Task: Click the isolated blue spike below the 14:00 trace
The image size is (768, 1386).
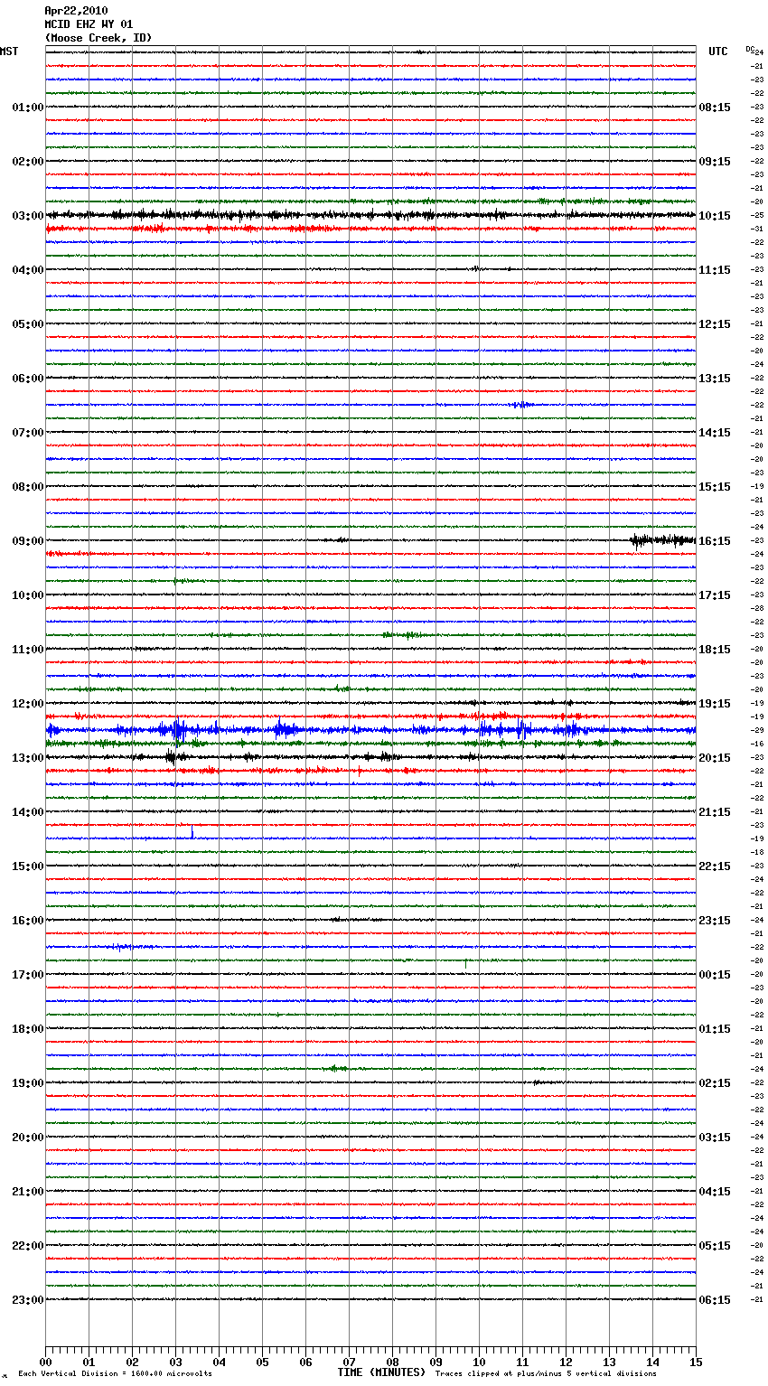Action: click(192, 832)
